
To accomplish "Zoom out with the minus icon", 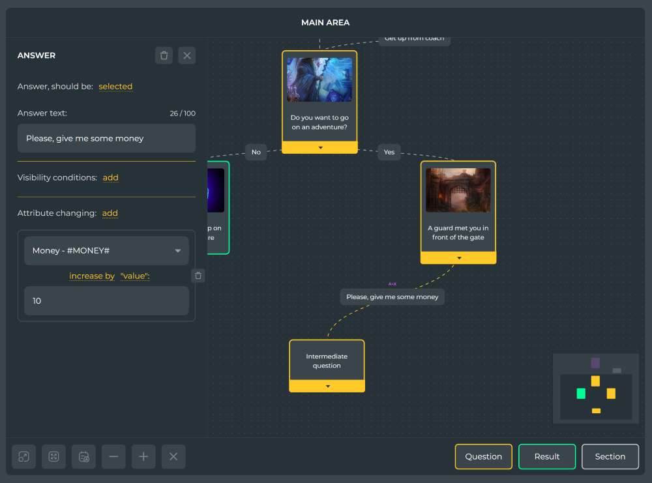I will [113, 456].
